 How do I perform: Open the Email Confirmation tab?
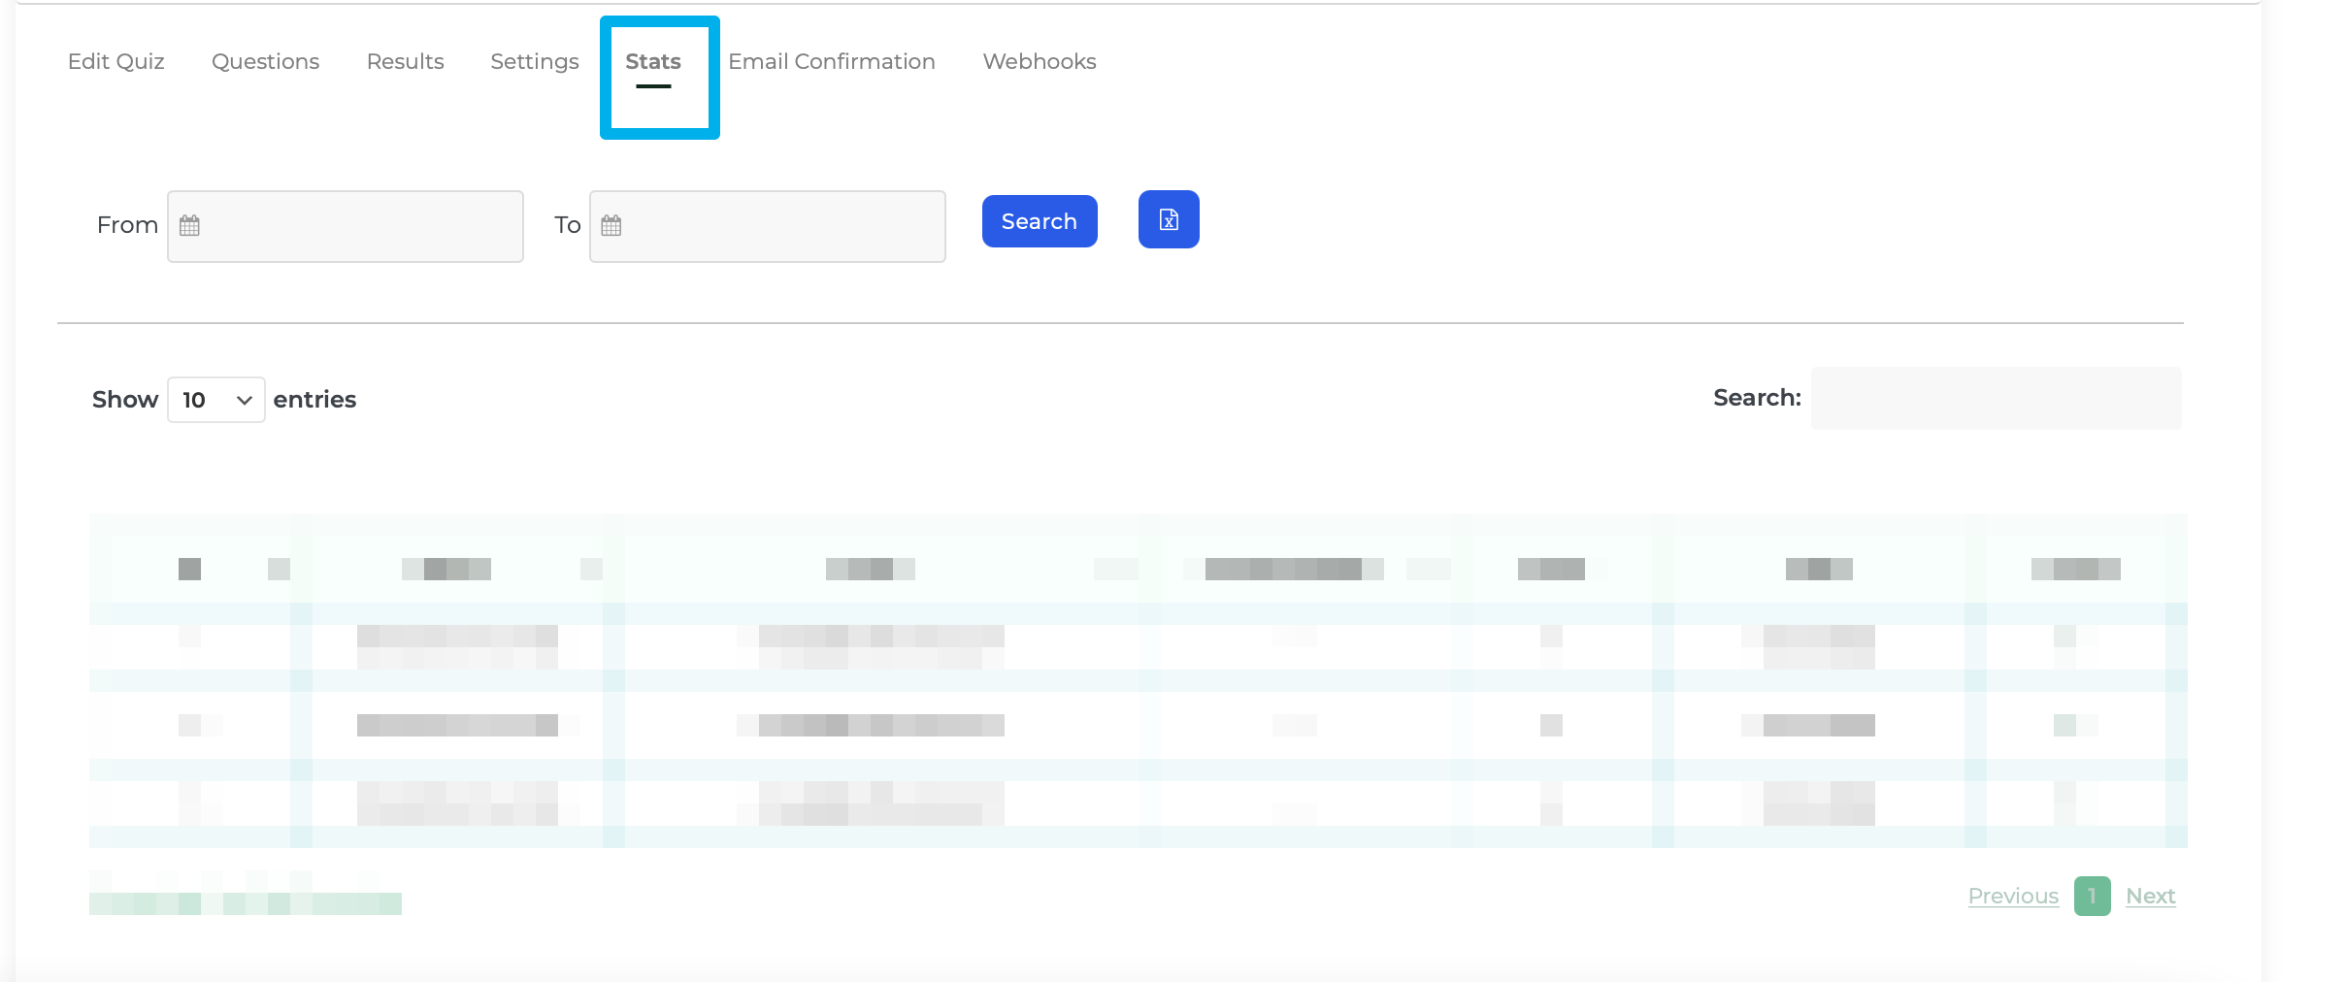[832, 61]
